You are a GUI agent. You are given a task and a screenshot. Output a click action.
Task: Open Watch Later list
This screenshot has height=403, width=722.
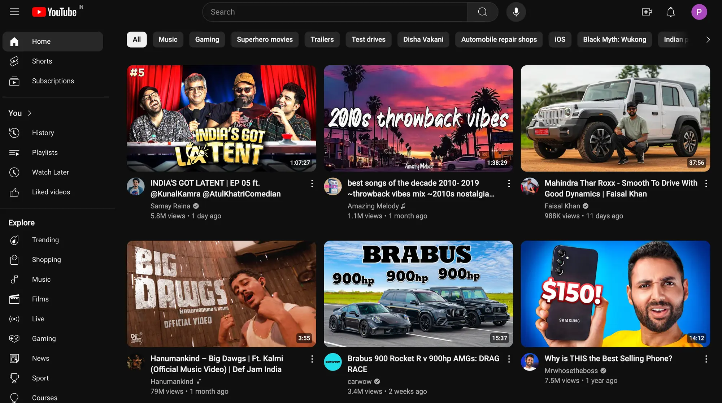pos(53,172)
